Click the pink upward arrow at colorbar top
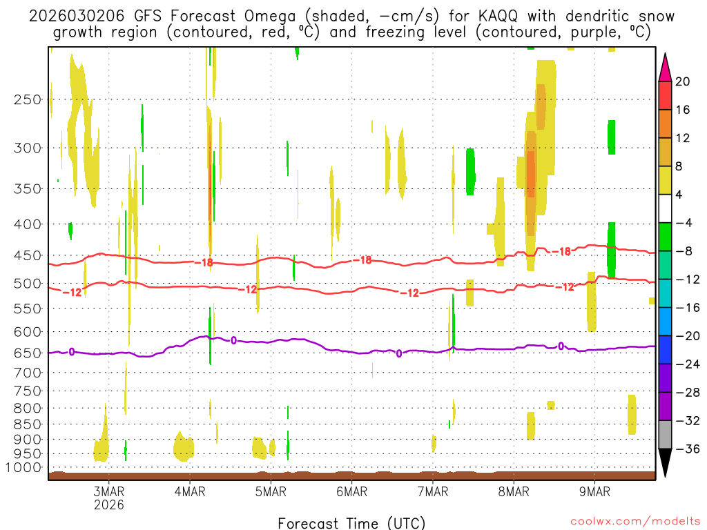This screenshot has height=530, width=707. (x=665, y=68)
